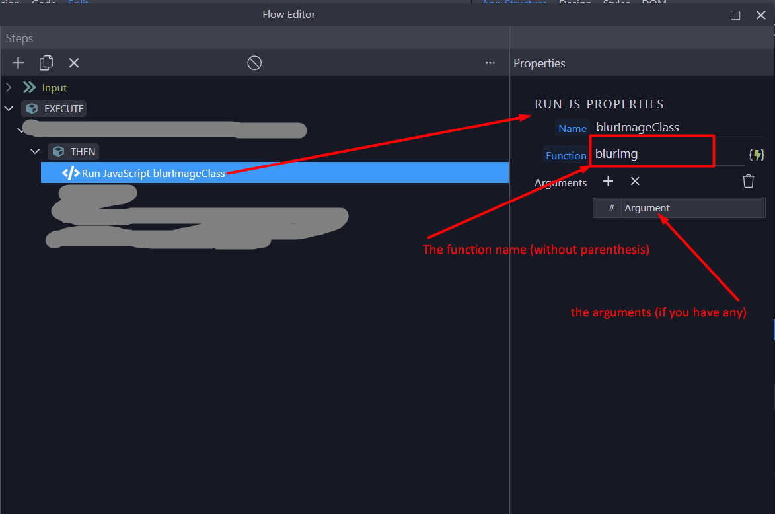Select the THEN node
This screenshot has height=514, width=775.
click(x=83, y=151)
